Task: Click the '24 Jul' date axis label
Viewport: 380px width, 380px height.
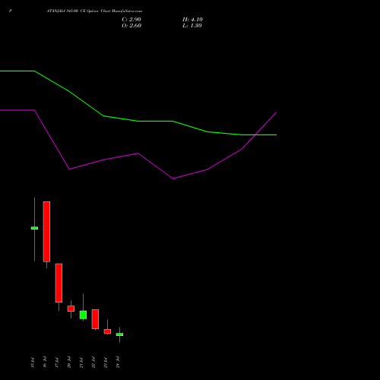Action: pyautogui.click(x=118, y=362)
